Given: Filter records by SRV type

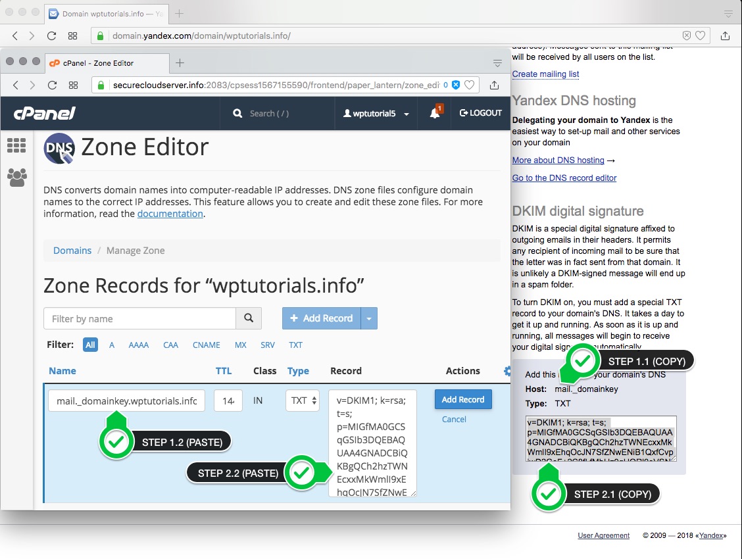Looking at the screenshot, I should click(267, 345).
